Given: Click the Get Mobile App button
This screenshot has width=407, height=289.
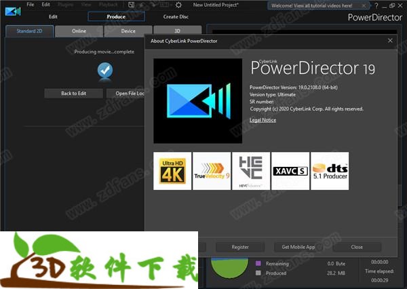Looking at the screenshot, I should (x=298, y=247).
